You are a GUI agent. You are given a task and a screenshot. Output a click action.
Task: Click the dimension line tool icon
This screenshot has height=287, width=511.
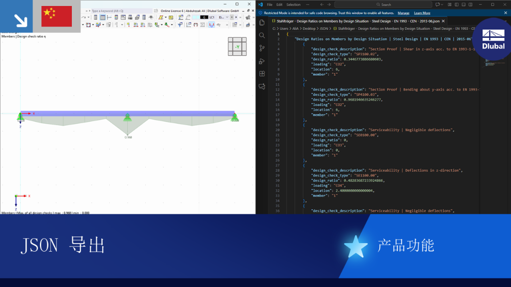[109, 17]
